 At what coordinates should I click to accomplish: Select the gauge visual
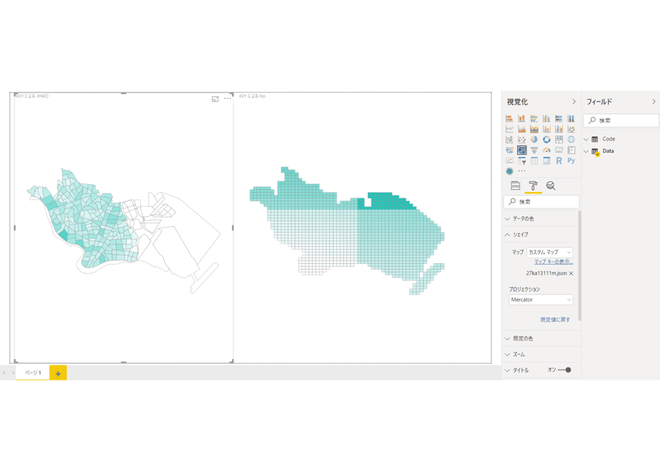tap(546, 150)
